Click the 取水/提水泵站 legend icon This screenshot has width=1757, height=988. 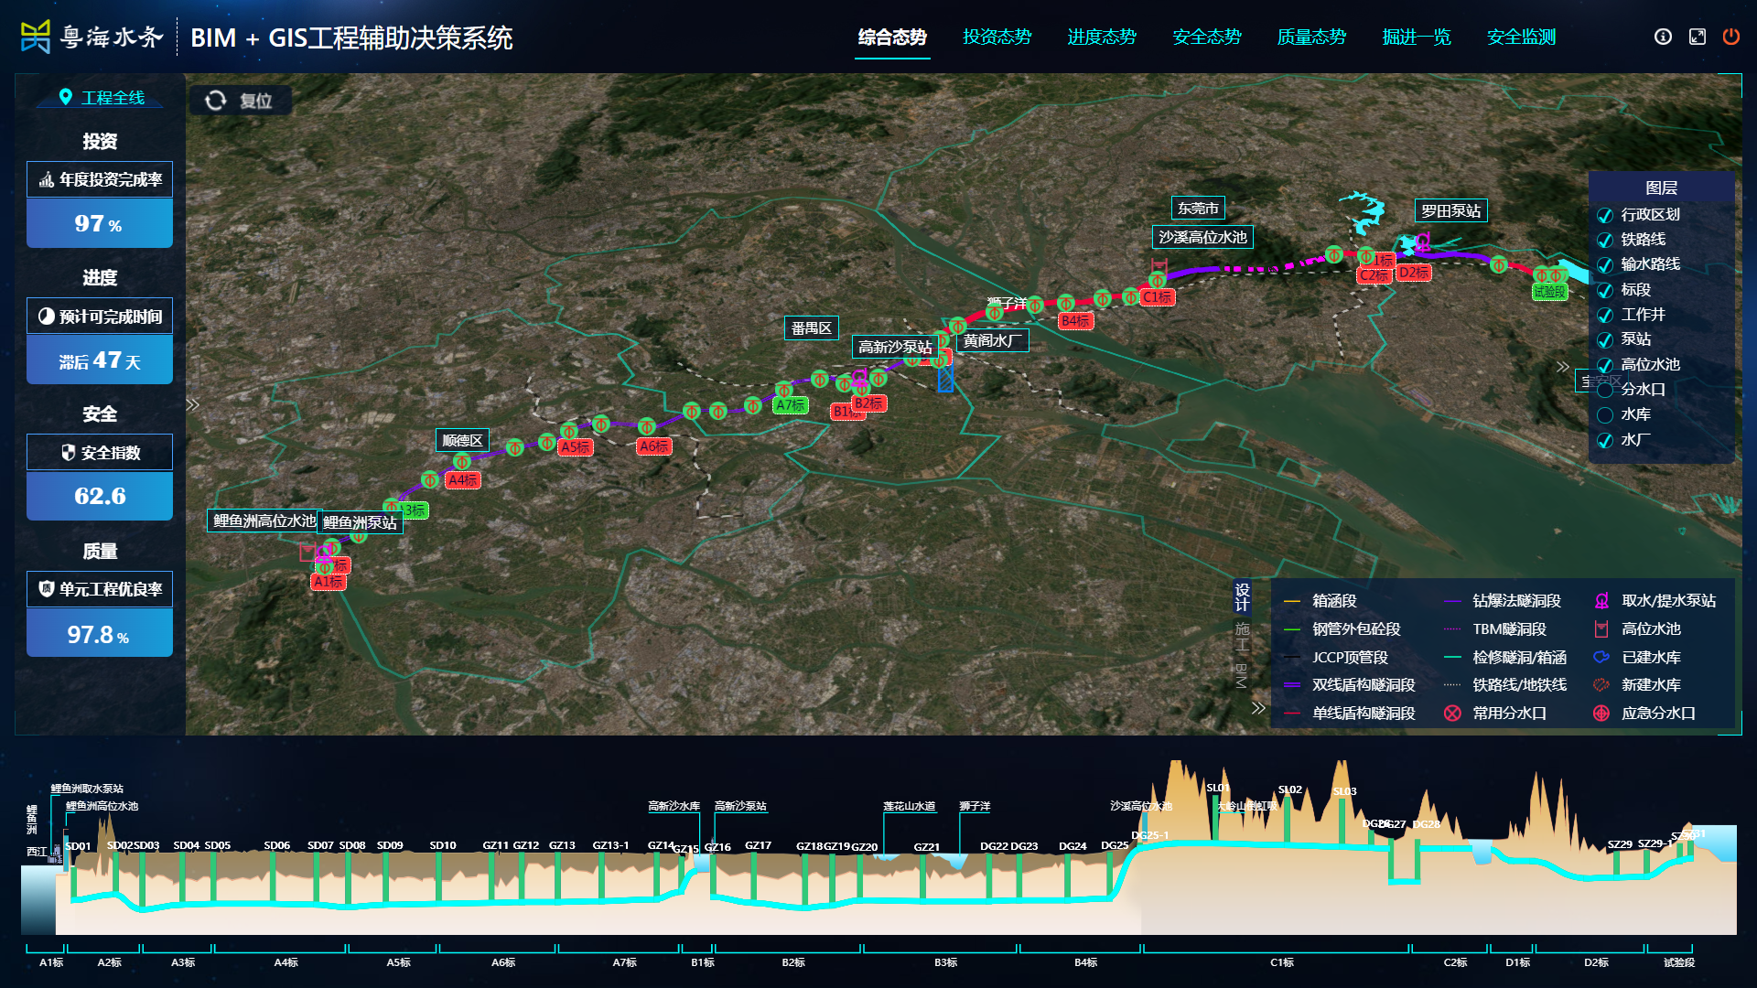(x=1601, y=601)
